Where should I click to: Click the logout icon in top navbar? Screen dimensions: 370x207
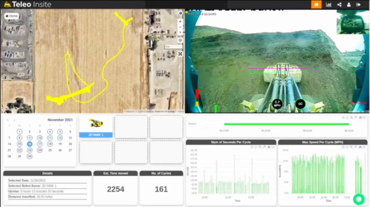click(358, 4)
